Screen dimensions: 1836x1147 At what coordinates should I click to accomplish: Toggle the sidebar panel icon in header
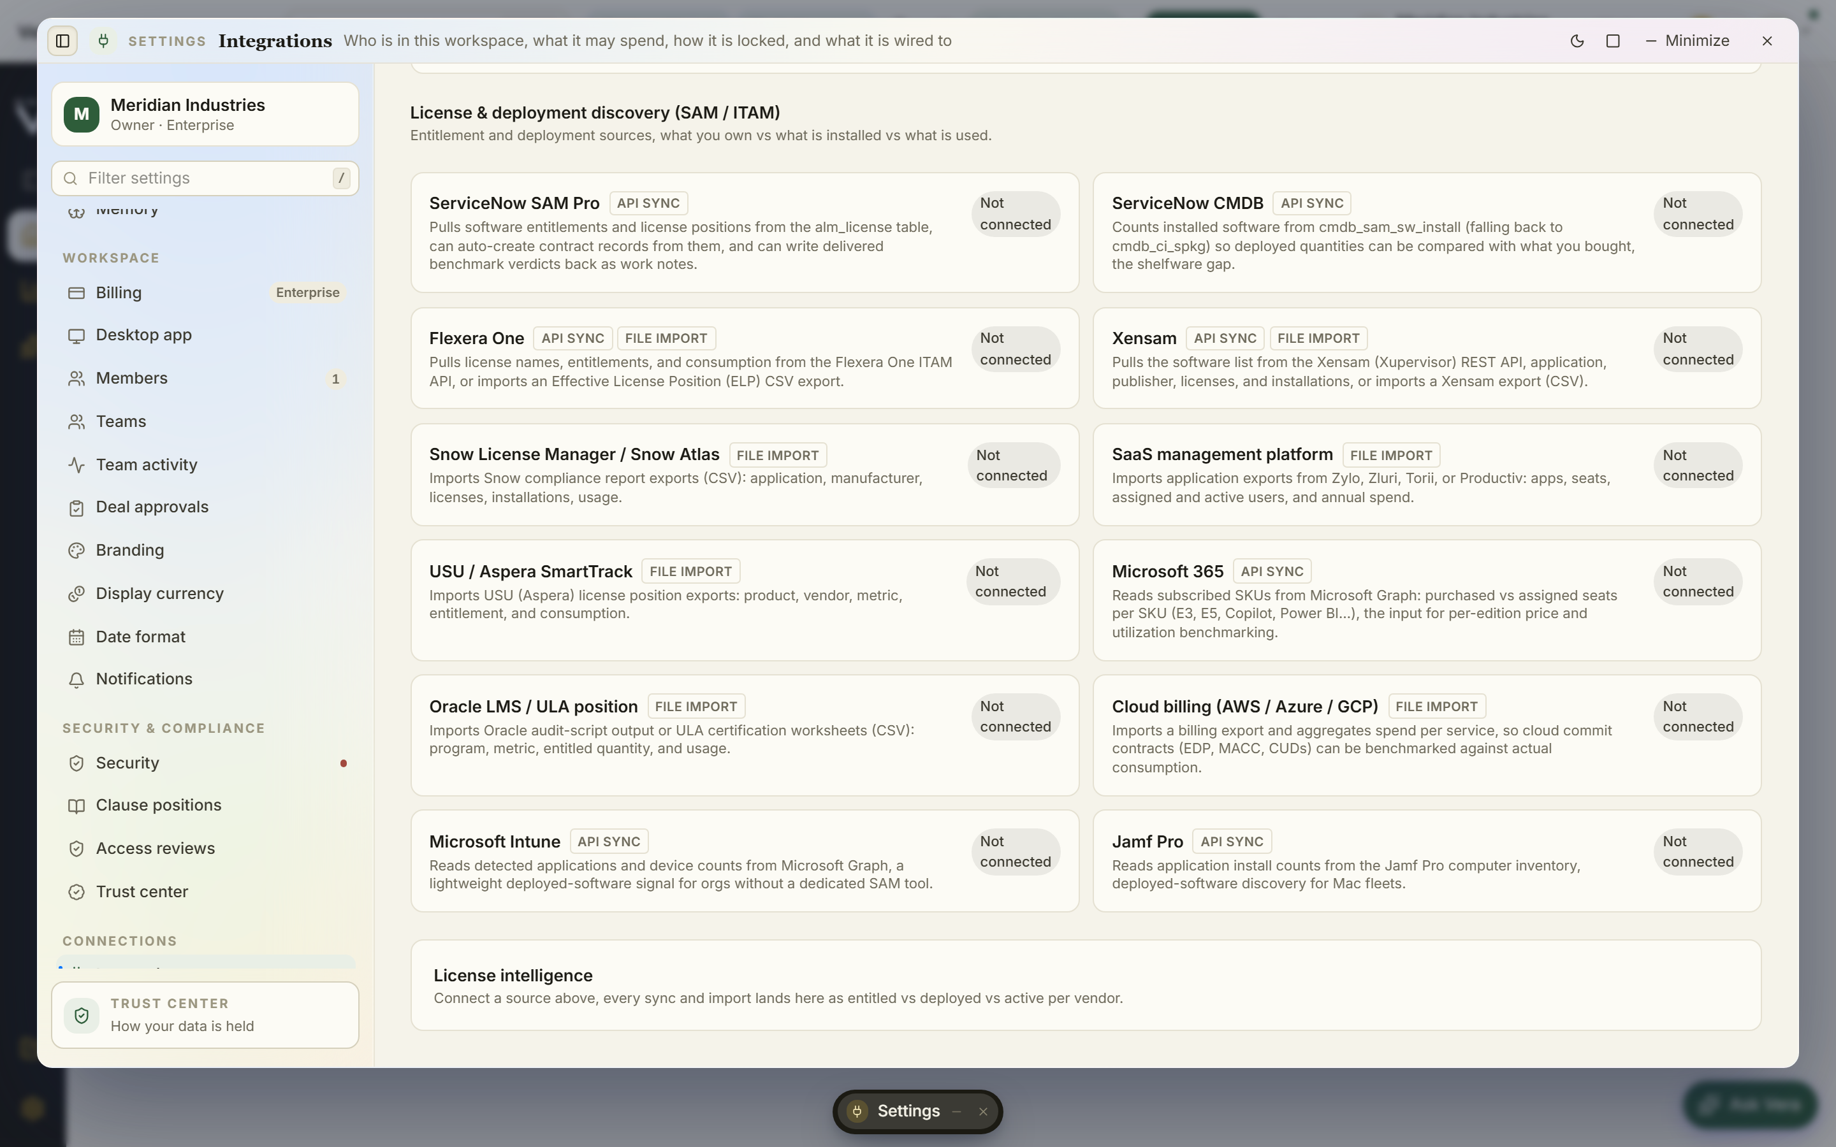(63, 41)
